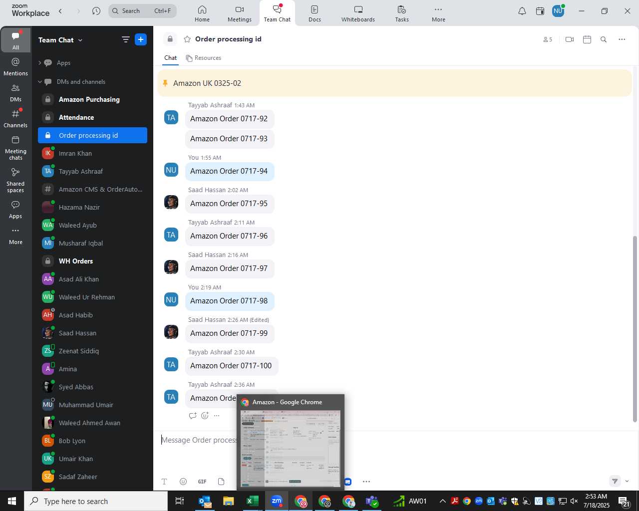The width and height of the screenshot is (639, 511).
Task: Open the Meetings tab
Action: pos(240,13)
